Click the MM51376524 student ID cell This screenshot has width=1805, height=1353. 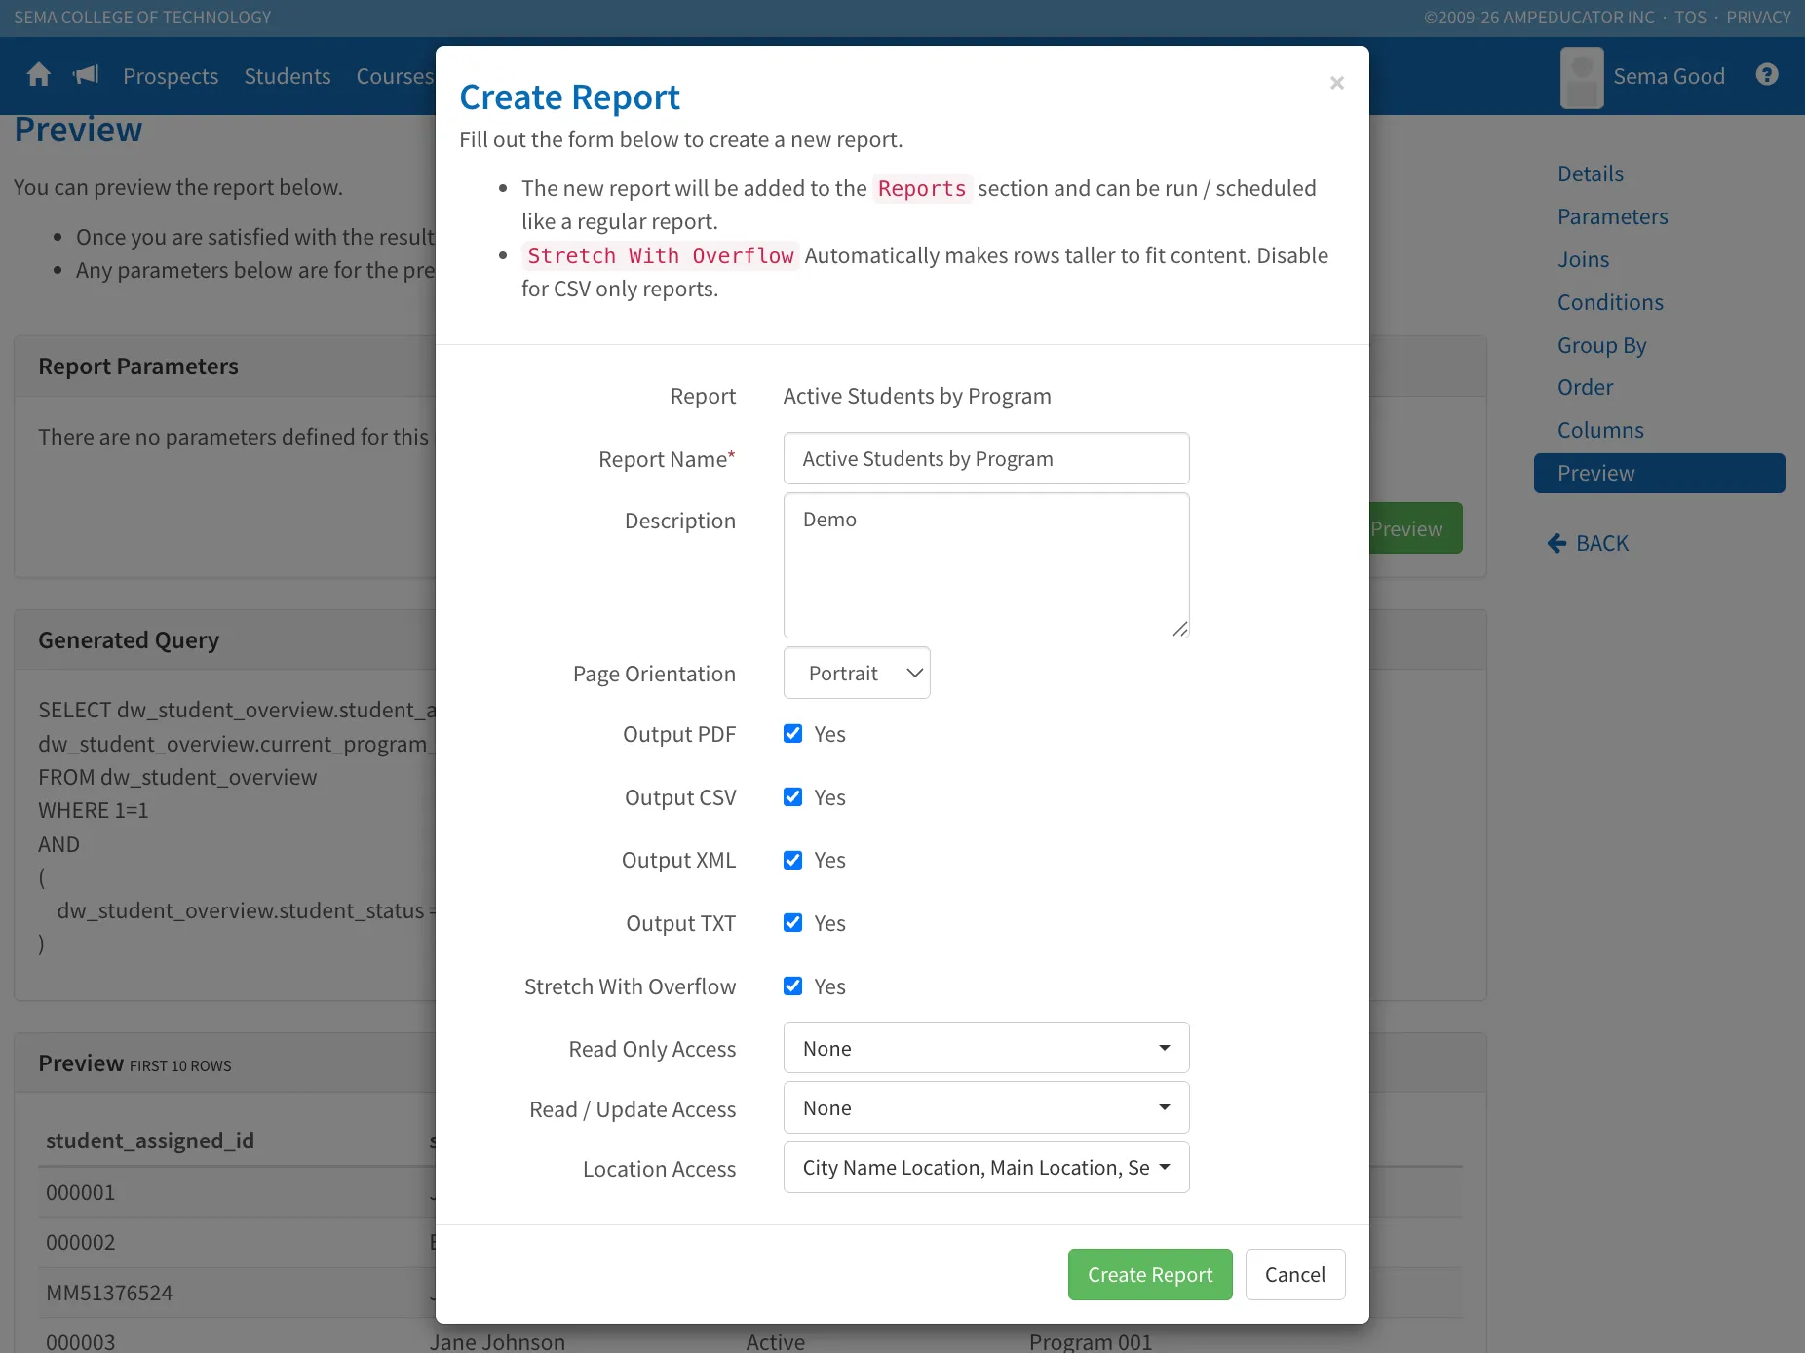click(x=109, y=1293)
